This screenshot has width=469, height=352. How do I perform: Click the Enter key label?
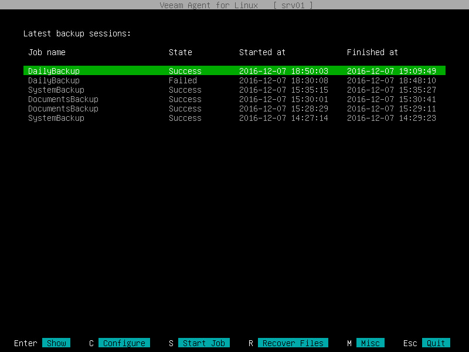(26, 343)
